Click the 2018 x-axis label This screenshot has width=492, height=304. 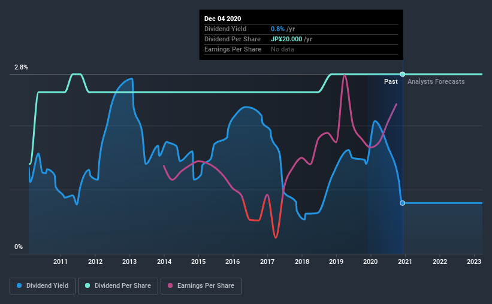point(302,262)
